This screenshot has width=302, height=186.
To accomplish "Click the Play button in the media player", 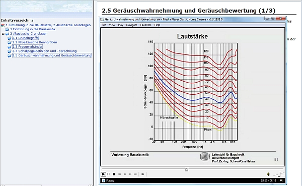I will point(103,174).
